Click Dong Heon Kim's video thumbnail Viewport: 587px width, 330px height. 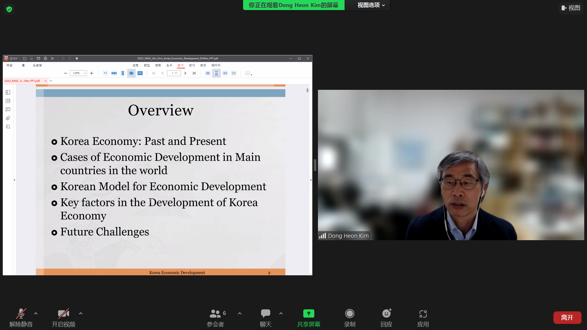451,165
